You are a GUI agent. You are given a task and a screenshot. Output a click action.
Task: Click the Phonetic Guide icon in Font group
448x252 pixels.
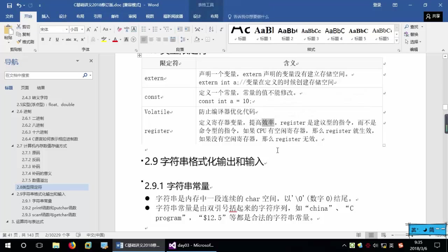(126, 29)
